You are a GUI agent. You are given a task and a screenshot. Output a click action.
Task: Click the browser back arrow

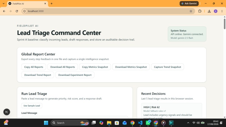tap(4, 11)
